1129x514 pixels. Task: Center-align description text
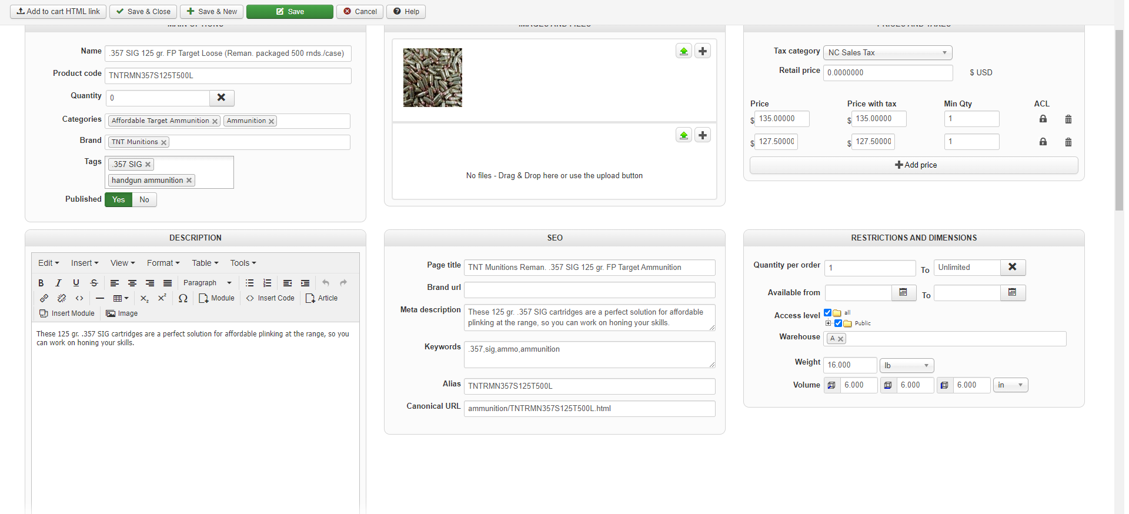pos(132,283)
